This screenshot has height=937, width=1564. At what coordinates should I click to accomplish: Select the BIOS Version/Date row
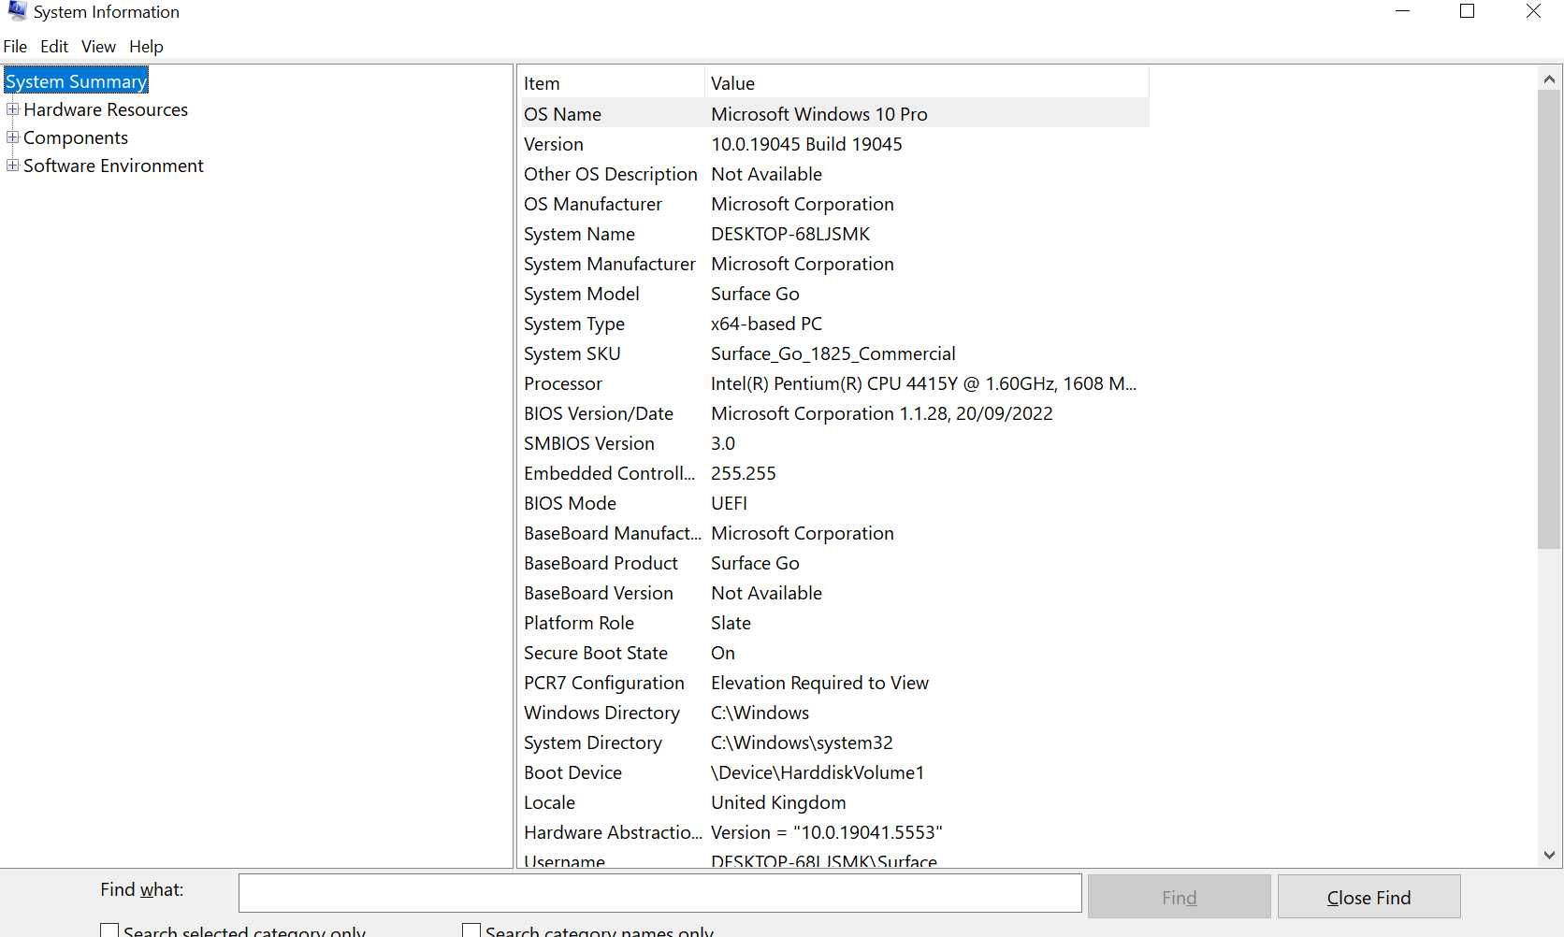[833, 413]
